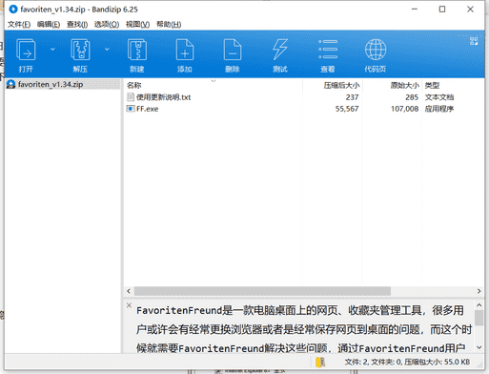The image size is (489, 374).
Task: Maximize the Bandizip window
Action: (x=442, y=10)
